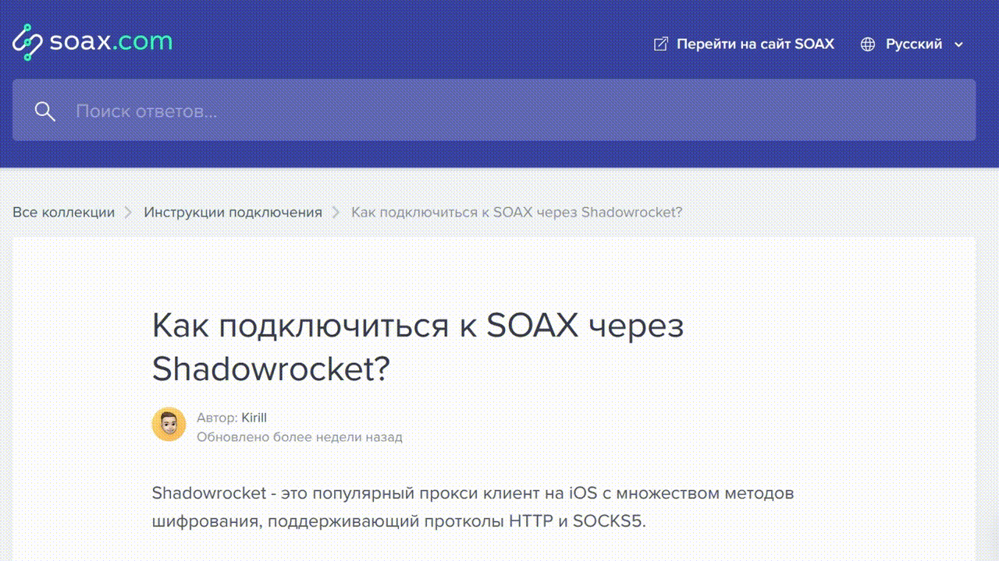999x561 pixels.
Task: Open the author profile link Kirill
Action: tap(255, 418)
